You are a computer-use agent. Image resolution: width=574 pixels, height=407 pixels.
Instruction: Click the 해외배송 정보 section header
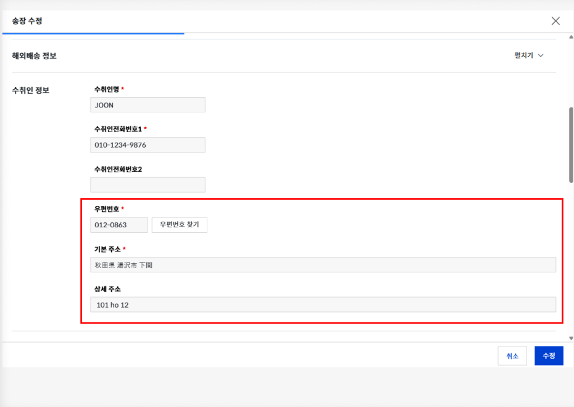(34, 56)
